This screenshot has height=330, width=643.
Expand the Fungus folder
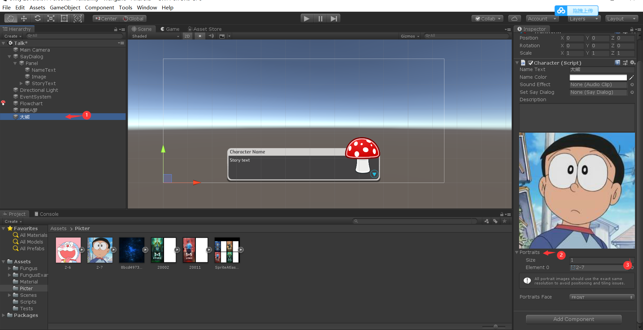pyautogui.click(x=9, y=268)
